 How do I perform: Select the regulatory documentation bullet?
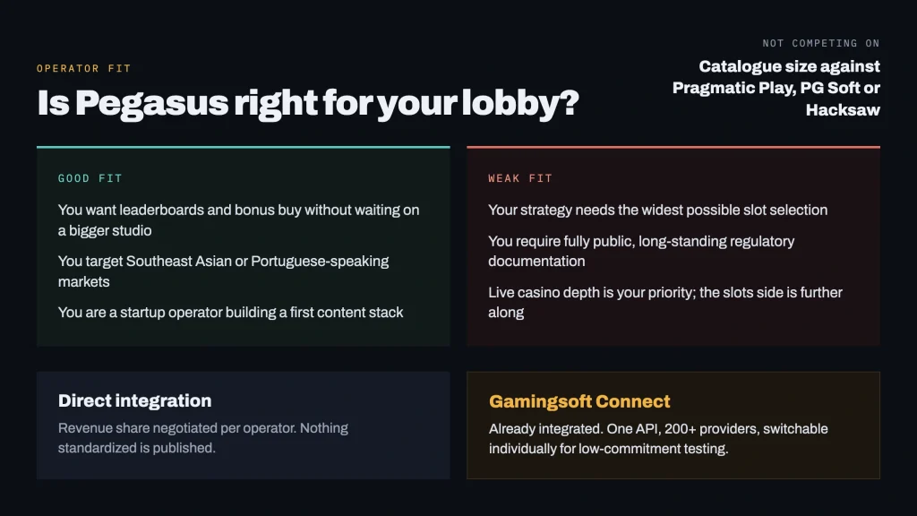[641, 251]
